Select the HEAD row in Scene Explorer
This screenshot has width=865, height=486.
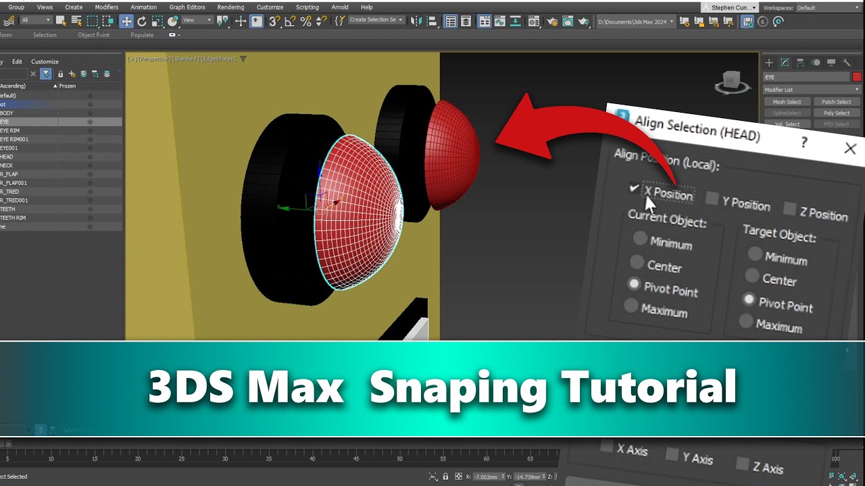click(61, 157)
